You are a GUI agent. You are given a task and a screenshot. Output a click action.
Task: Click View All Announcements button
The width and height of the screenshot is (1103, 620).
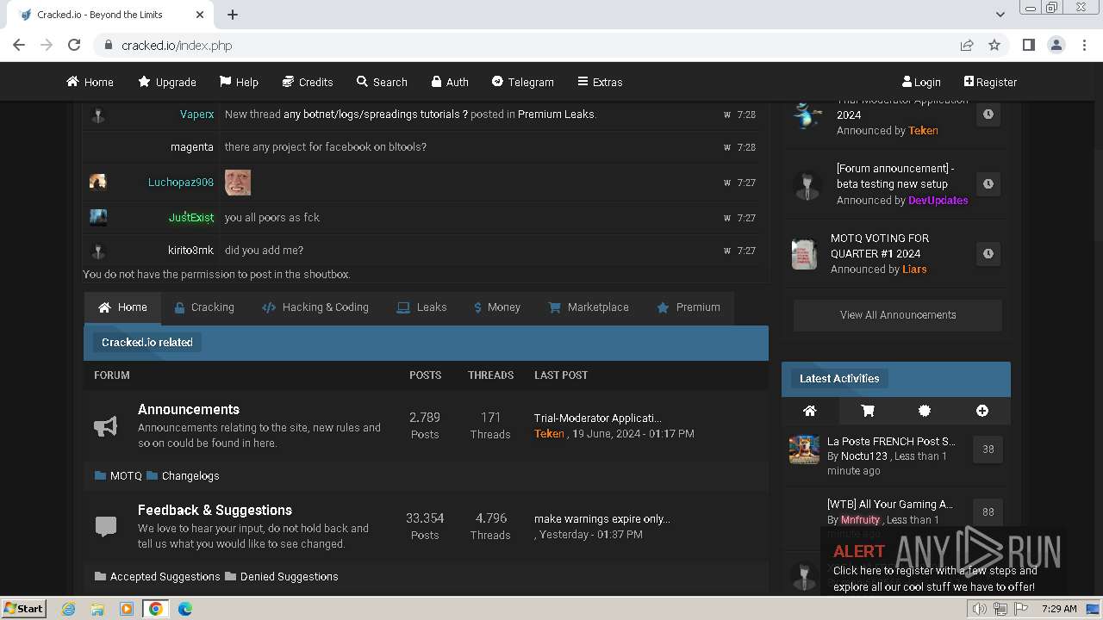point(898,315)
